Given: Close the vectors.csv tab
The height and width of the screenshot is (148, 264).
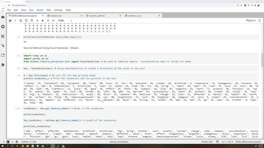Looking at the screenshot, I should 82,16.
